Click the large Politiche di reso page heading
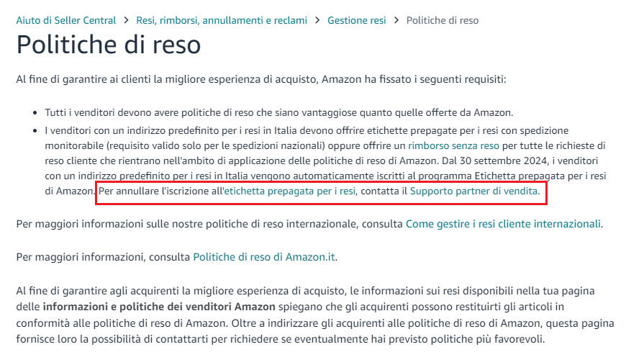This screenshot has width=644, height=352. coord(109,45)
